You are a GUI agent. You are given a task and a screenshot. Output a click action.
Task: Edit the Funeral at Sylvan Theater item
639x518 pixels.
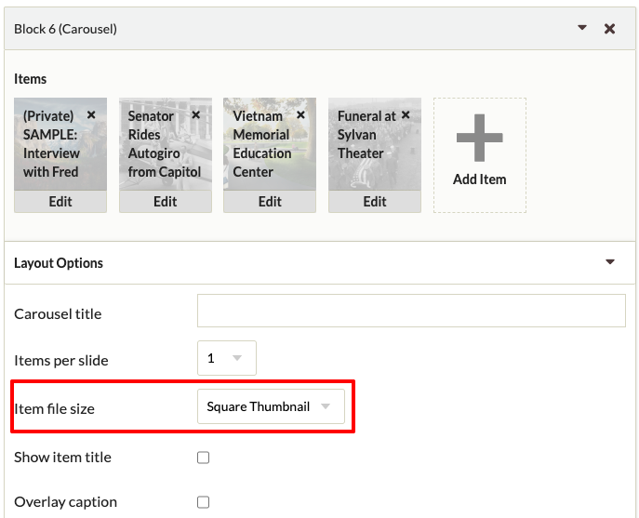click(x=375, y=202)
